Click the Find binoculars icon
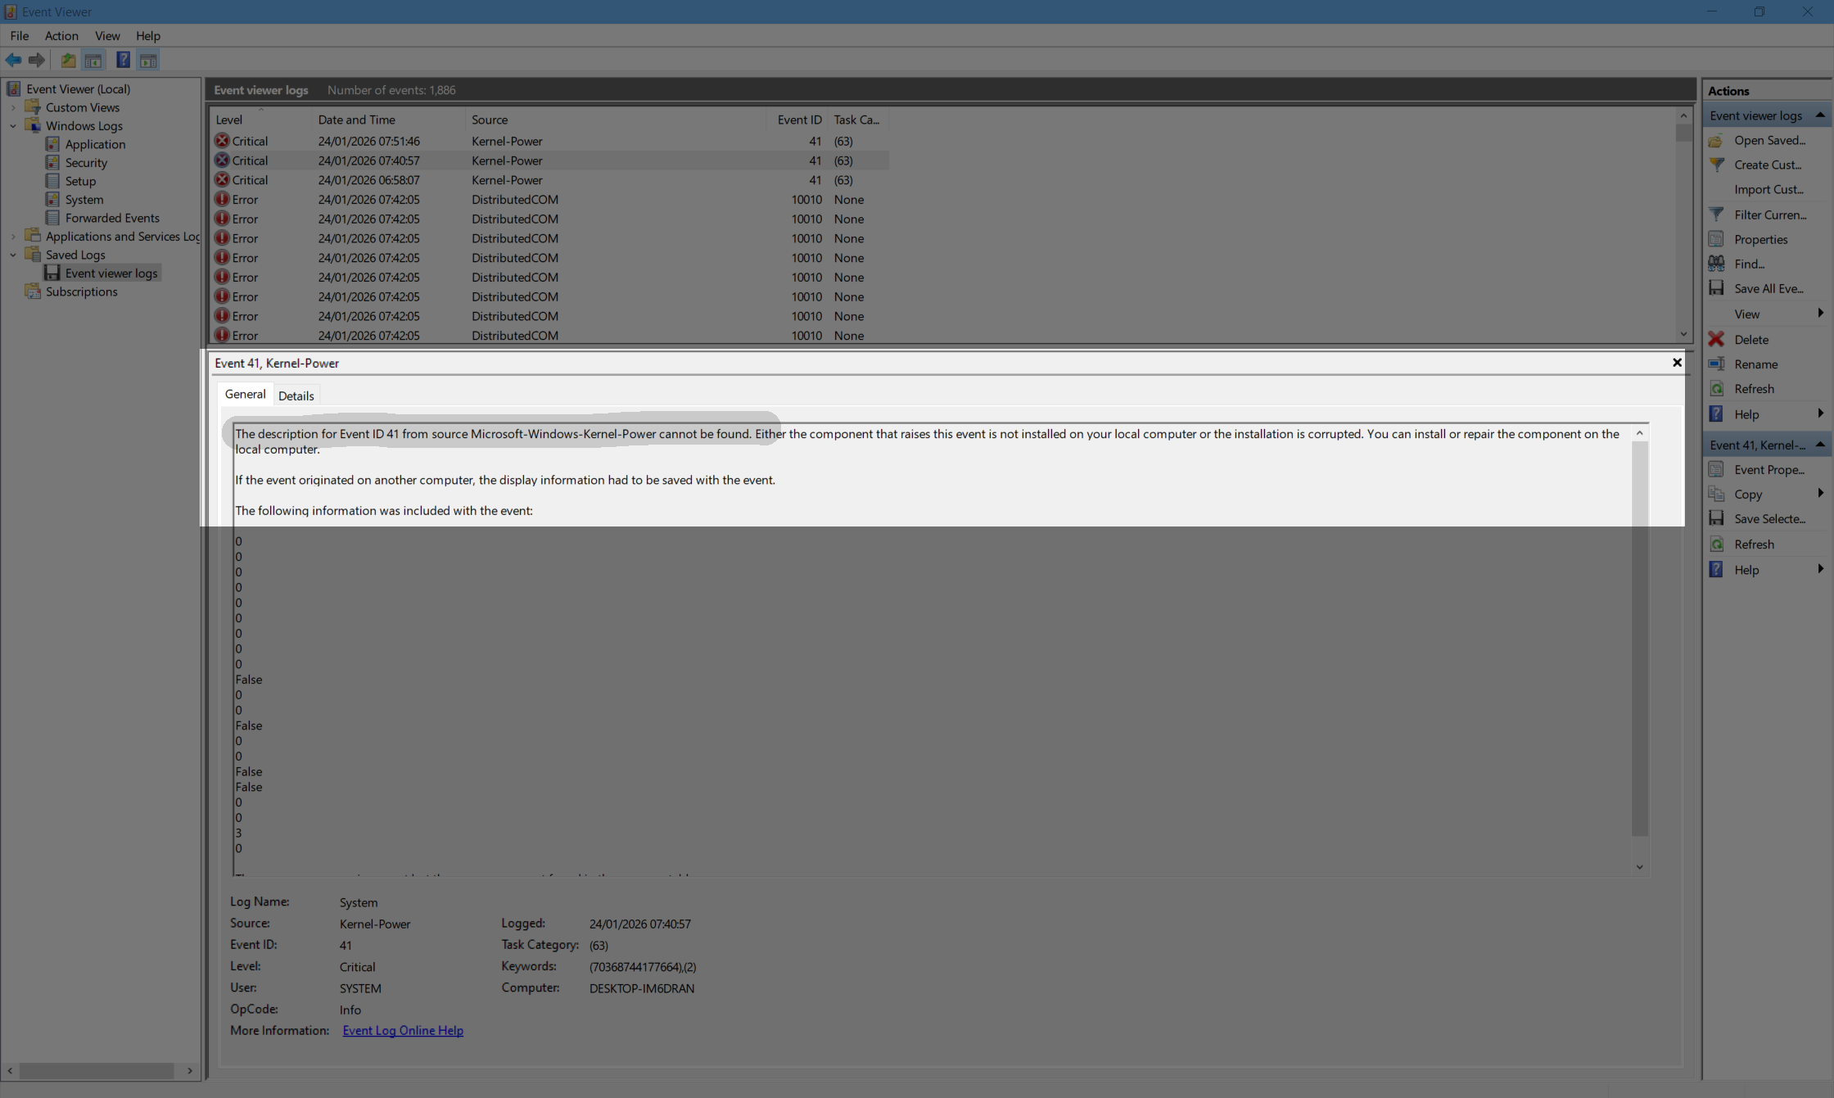Screen dimensions: 1834x1098 (x=1716, y=264)
